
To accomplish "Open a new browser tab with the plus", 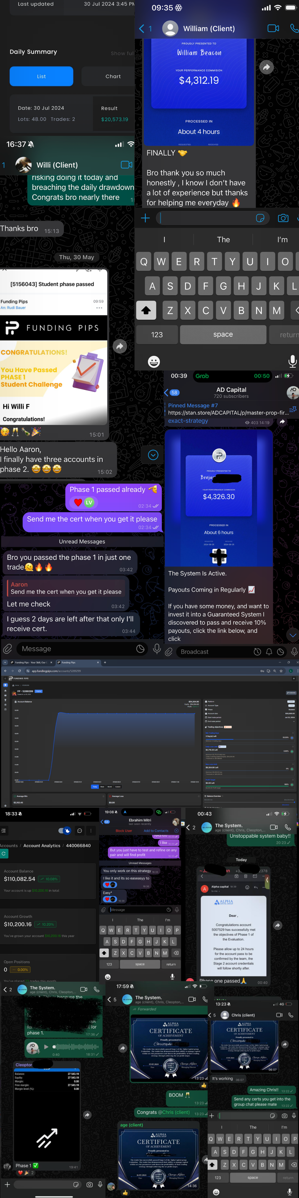I will 105,662.
